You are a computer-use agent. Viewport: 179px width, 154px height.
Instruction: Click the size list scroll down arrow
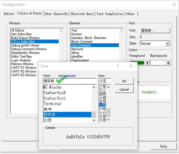[108, 120]
